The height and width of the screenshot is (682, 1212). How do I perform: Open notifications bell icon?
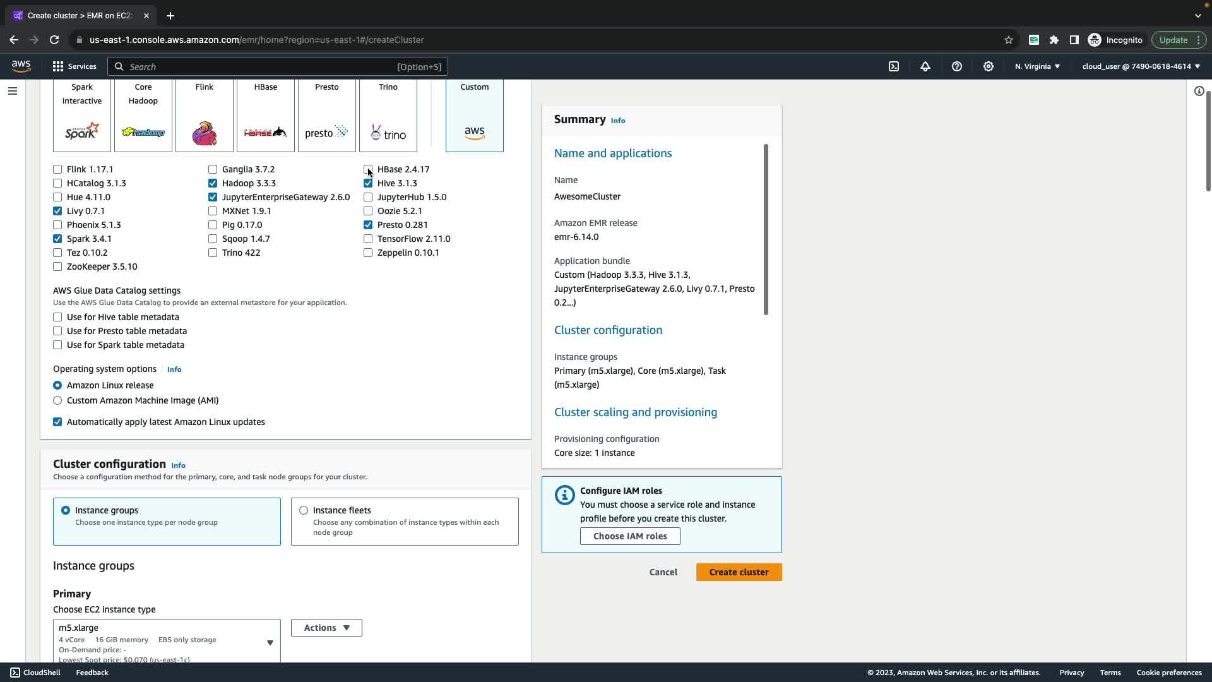click(925, 66)
